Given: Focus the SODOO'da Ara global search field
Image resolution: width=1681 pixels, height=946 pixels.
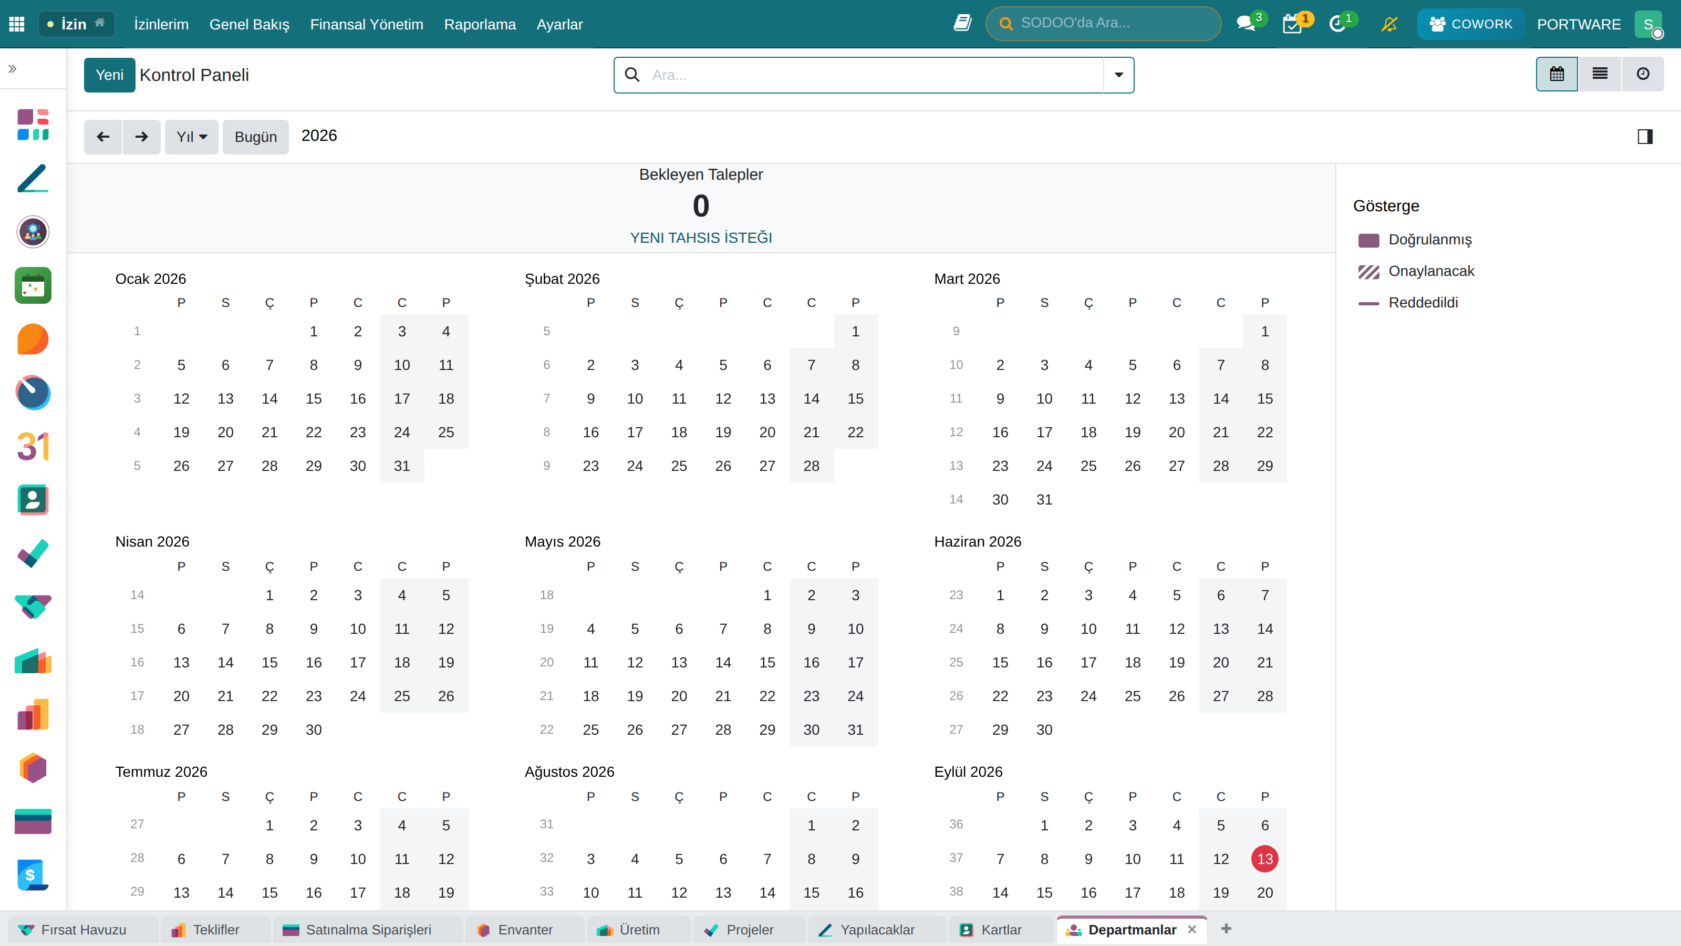Looking at the screenshot, I should [x=1104, y=24].
